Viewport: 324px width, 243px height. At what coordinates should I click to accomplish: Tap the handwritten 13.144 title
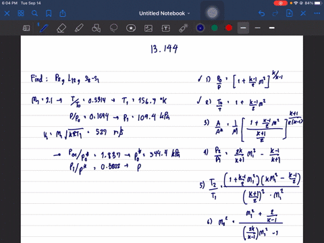164,49
